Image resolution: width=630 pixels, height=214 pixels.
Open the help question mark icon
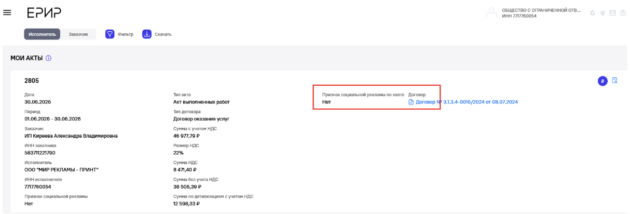tap(622, 13)
